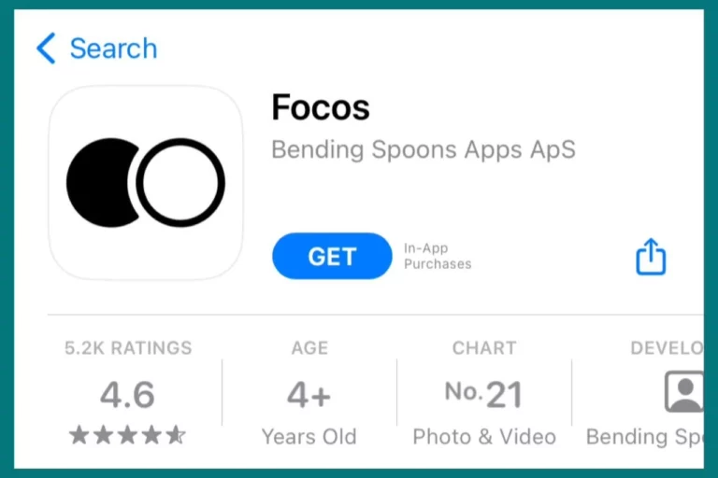Tap the star rating row
The image size is (718, 478).
click(127, 435)
